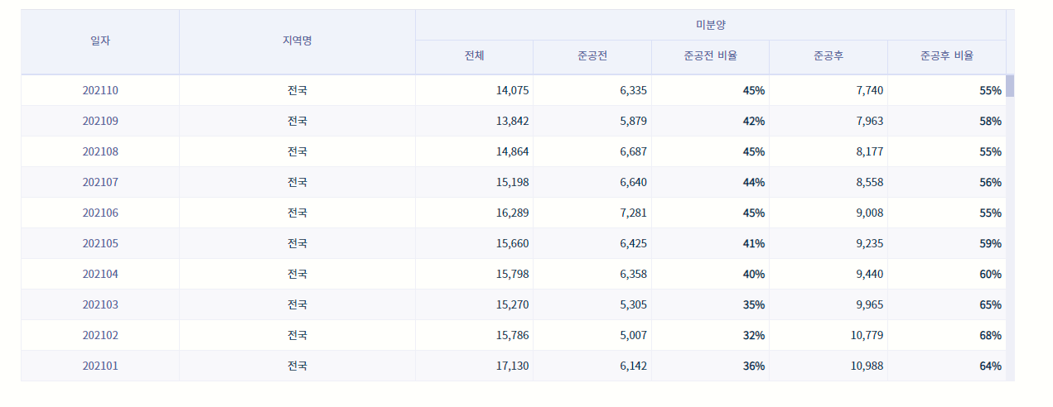Viewport: 1053px width, 407px height.
Task: Click the 일자 column header
Action: point(100,41)
